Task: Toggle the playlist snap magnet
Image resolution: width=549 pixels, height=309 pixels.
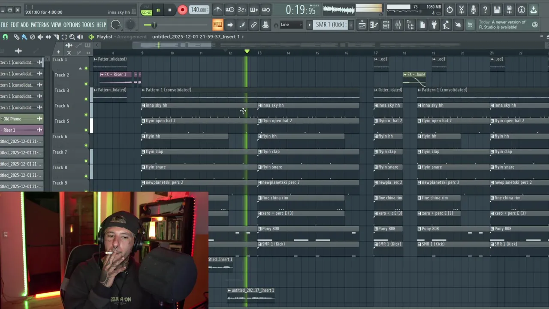Action: point(5,37)
